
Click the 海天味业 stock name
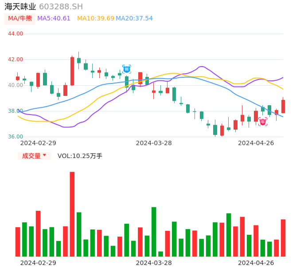(x=20, y=7)
